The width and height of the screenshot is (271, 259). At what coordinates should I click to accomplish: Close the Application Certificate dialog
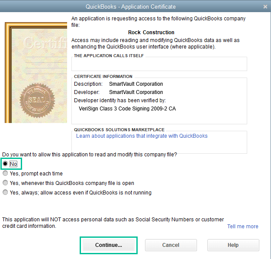click(265, 6)
